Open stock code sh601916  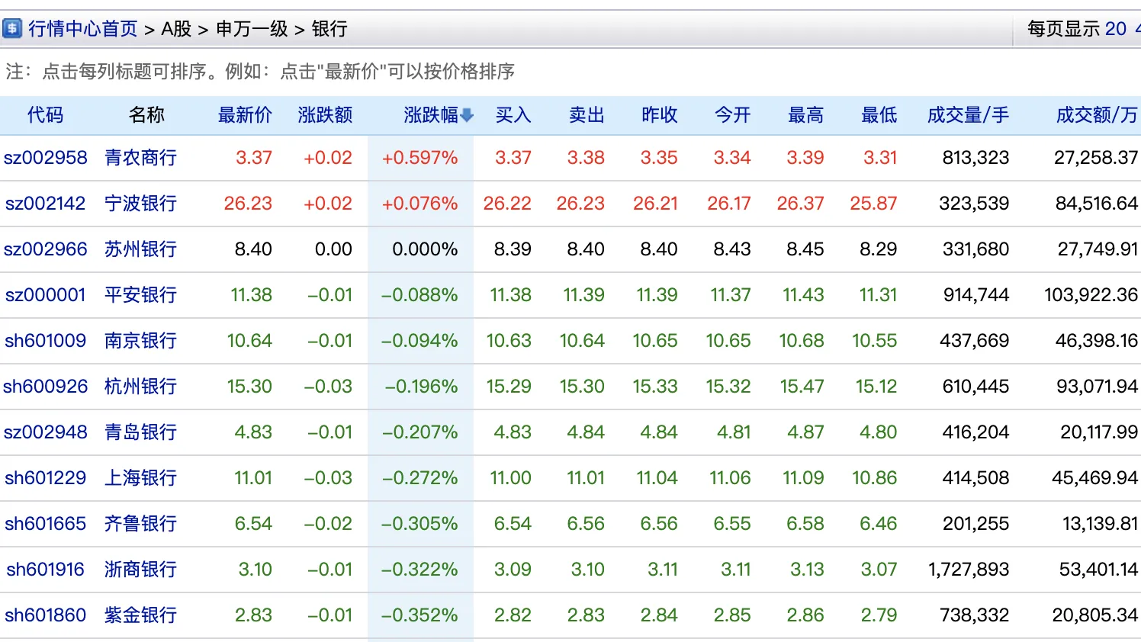(x=46, y=570)
